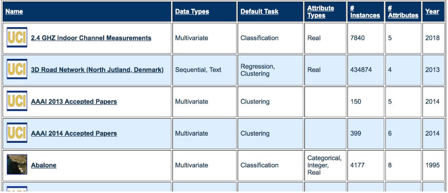This screenshot has height=193, width=448.
Task: Click UCI icon next to AAAI 2013 Accepted Papers
Action: coord(17,101)
